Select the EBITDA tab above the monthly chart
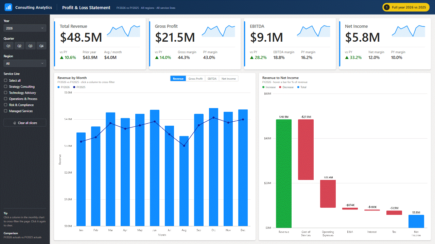435x244 pixels. point(212,79)
